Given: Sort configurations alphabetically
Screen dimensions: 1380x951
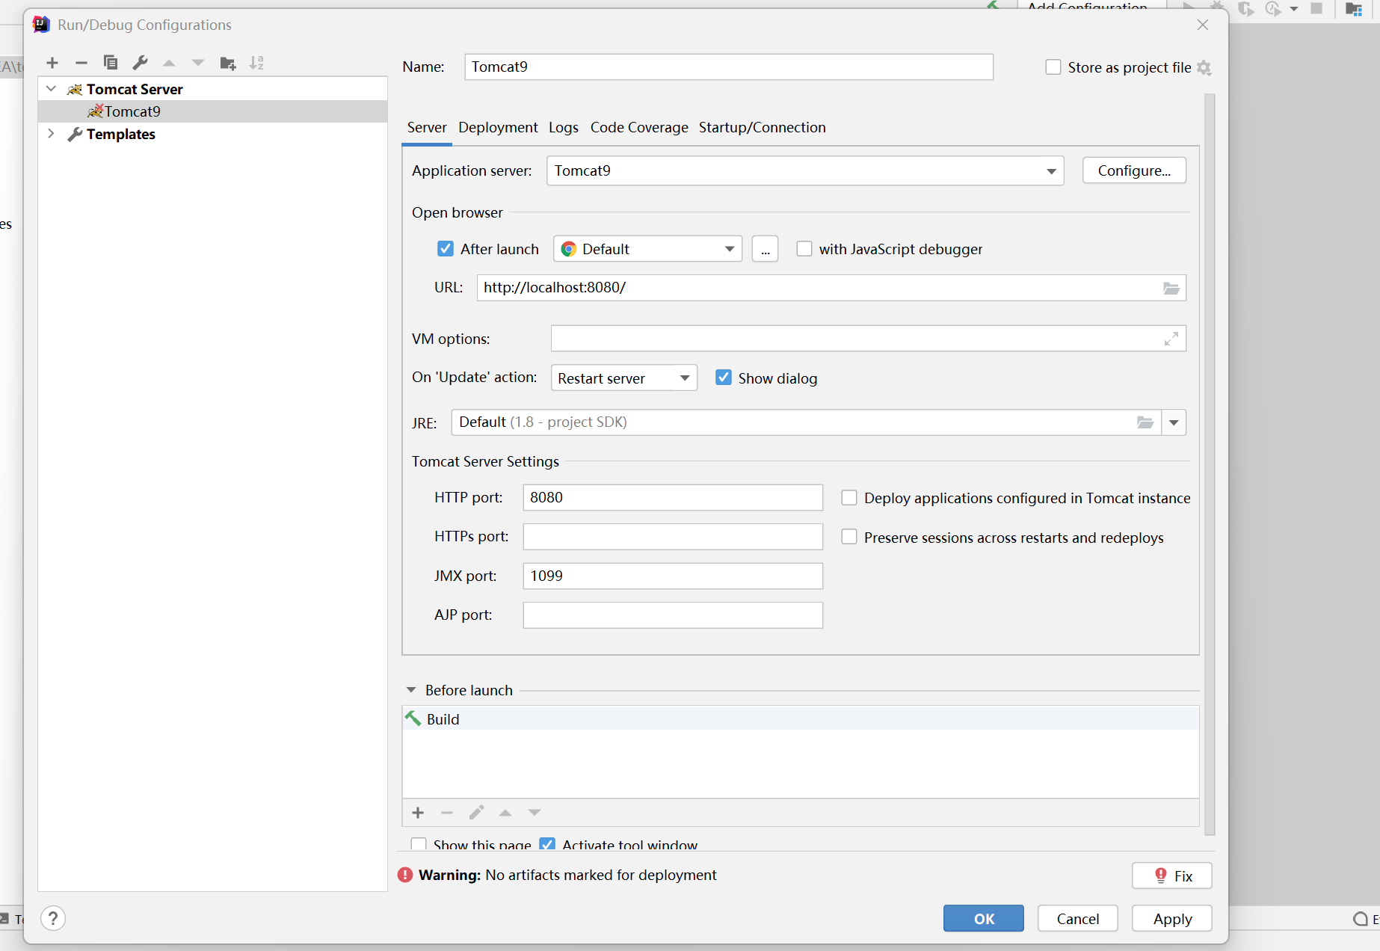Looking at the screenshot, I should [256, 63].
